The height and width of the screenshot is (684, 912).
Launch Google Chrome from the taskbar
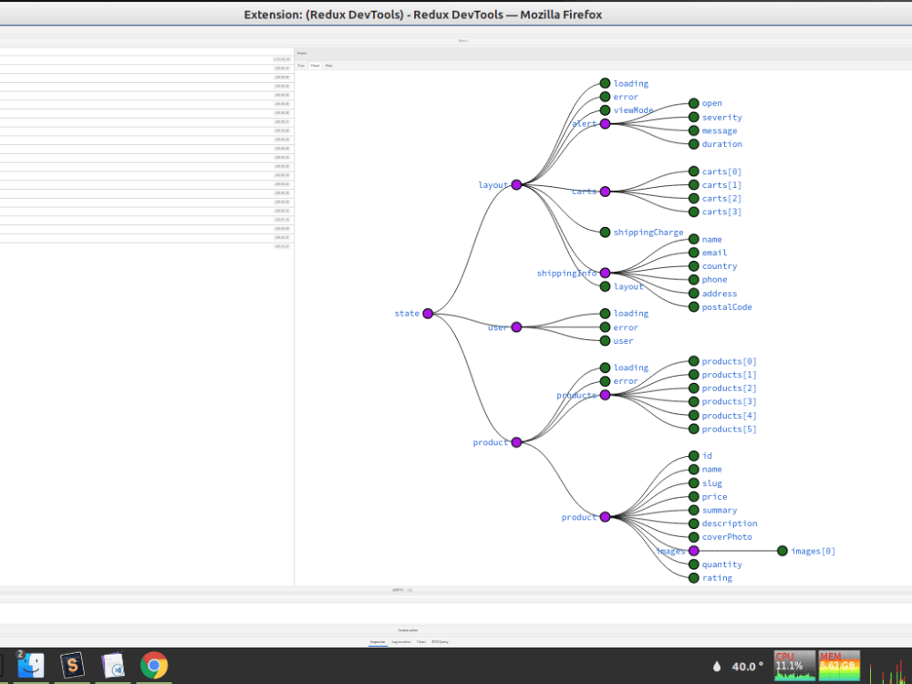point(154,666)
